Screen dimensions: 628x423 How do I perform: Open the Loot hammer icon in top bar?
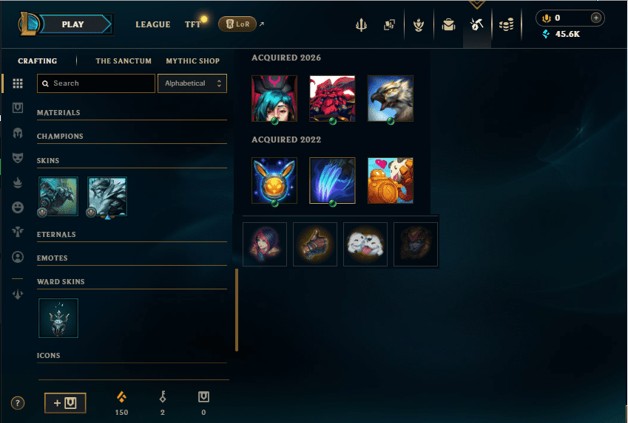tap(476, 25)
